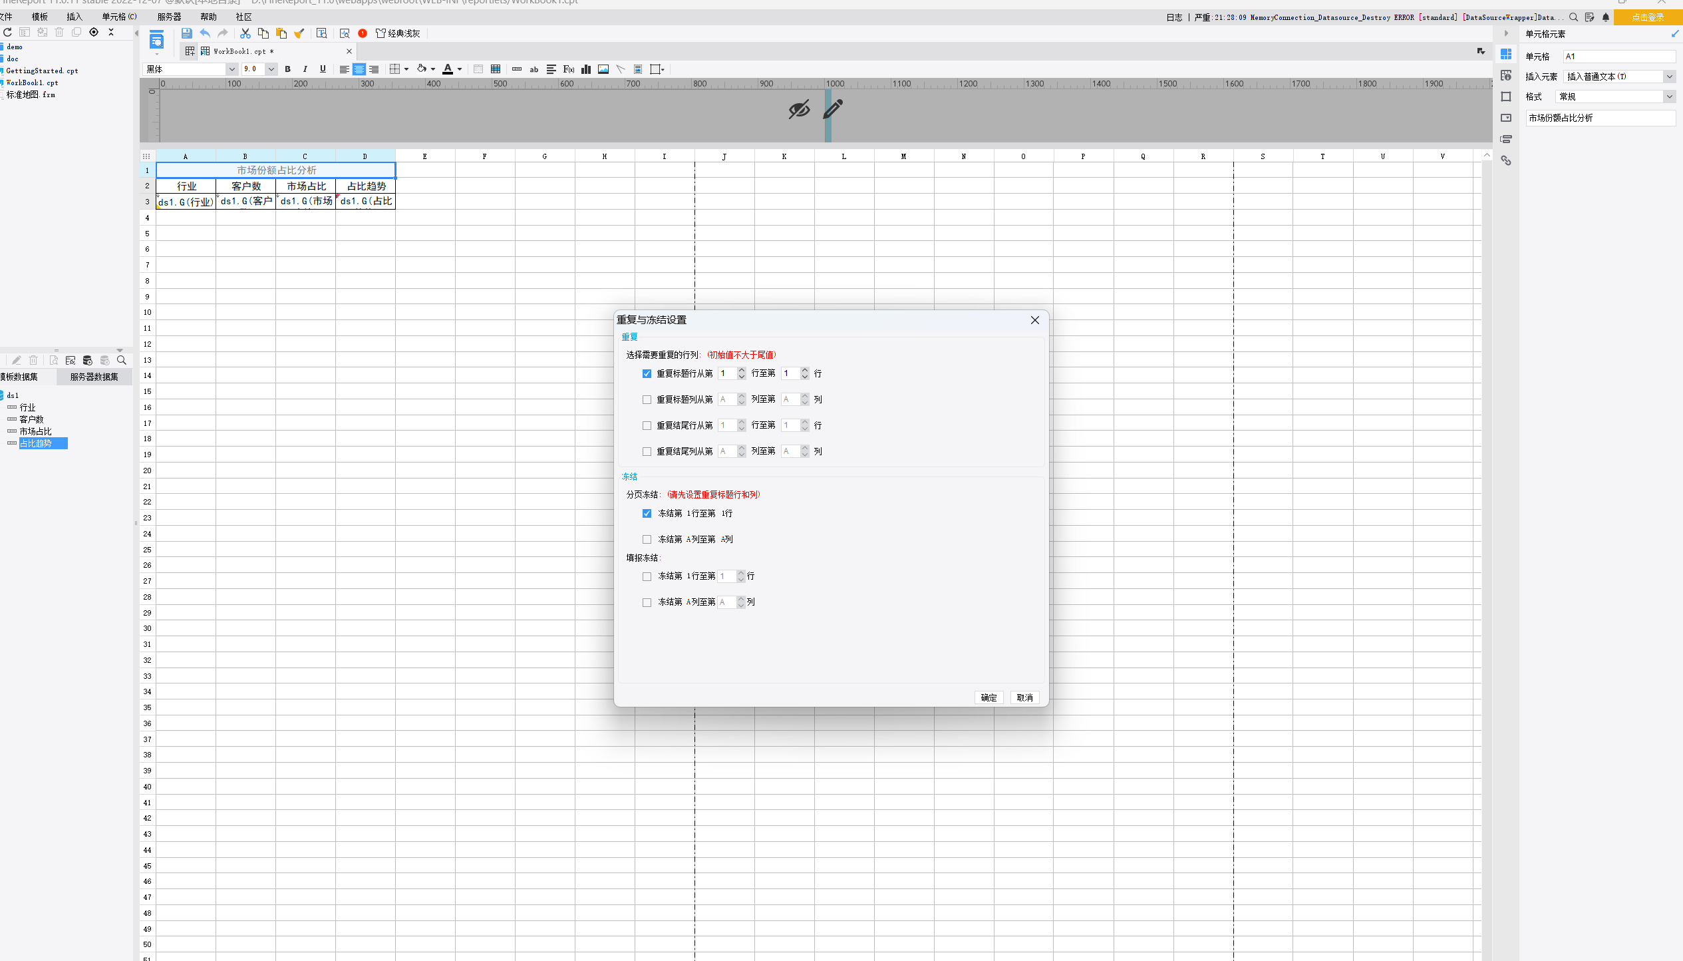Viewport: 1683px width, 961px height.
Task: Click the hyperlink icon in right sidebar
Action: (1506, 160)
